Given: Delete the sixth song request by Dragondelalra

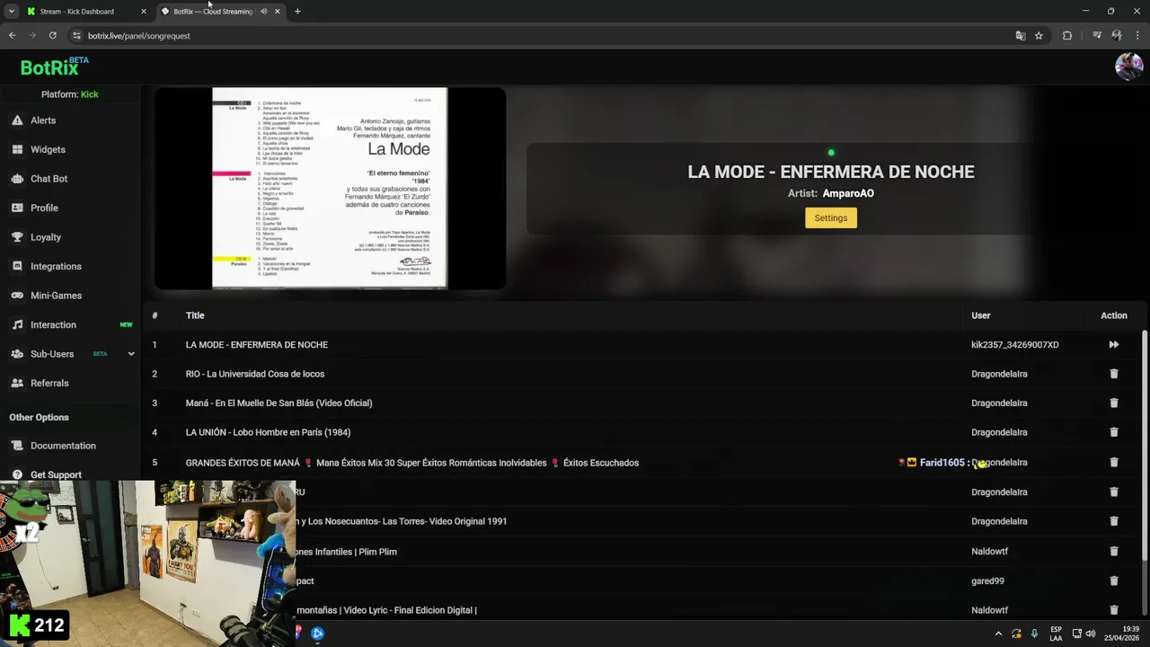Looking at the screenshot, I should 1114,492.
